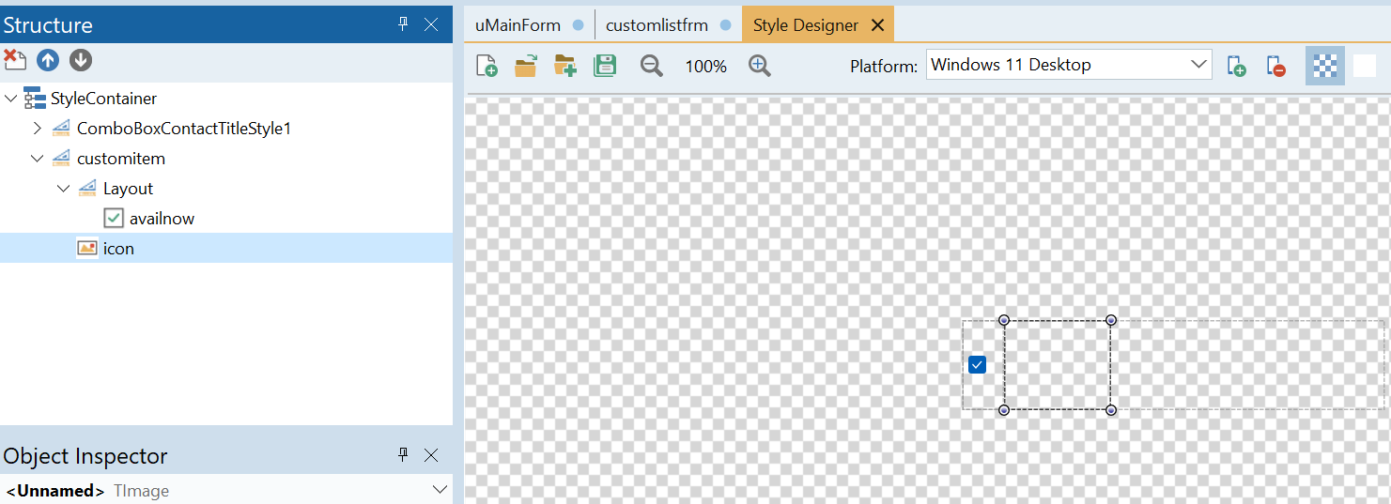1391x504 pixels.
Task: Click the delete item icon in Structure toolbar
Action: point(14,60)
